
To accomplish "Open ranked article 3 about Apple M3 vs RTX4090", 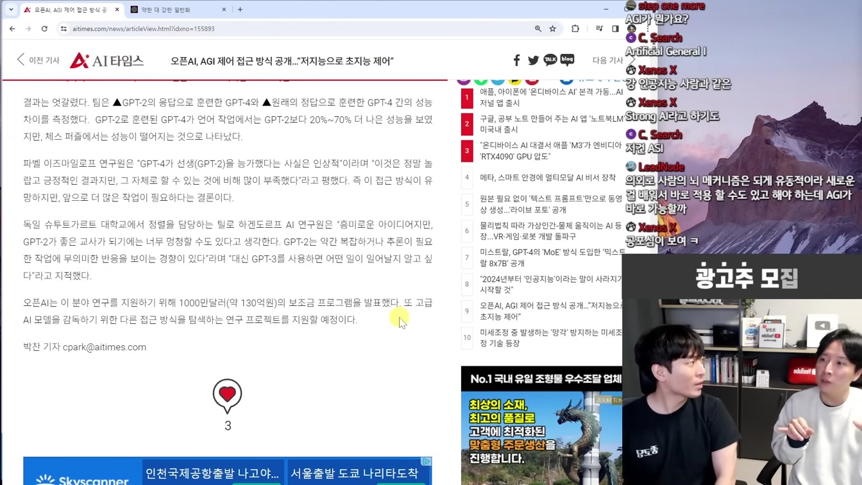I will click(550, 151).
